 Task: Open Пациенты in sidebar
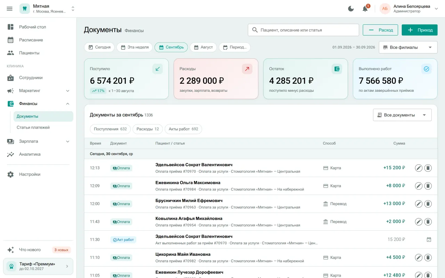(x=38, y=53)
